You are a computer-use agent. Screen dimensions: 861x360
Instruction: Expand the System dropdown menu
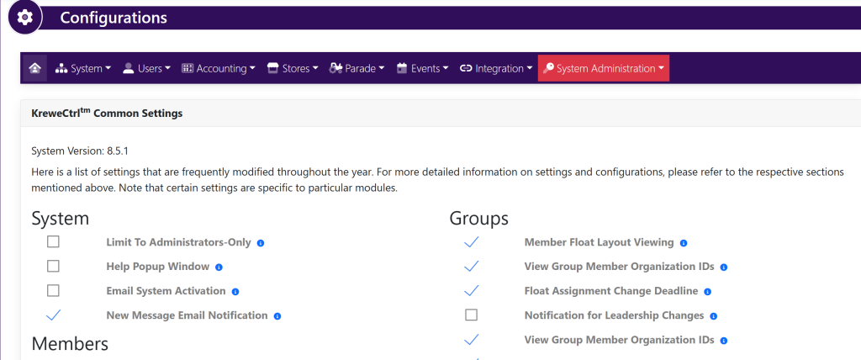click(x=83, y=68)
